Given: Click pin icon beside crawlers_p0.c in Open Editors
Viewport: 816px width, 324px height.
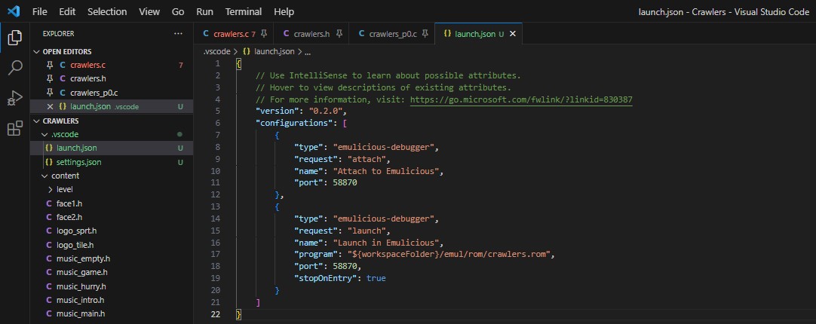Looking at the screenshot, I should point(50,93).
